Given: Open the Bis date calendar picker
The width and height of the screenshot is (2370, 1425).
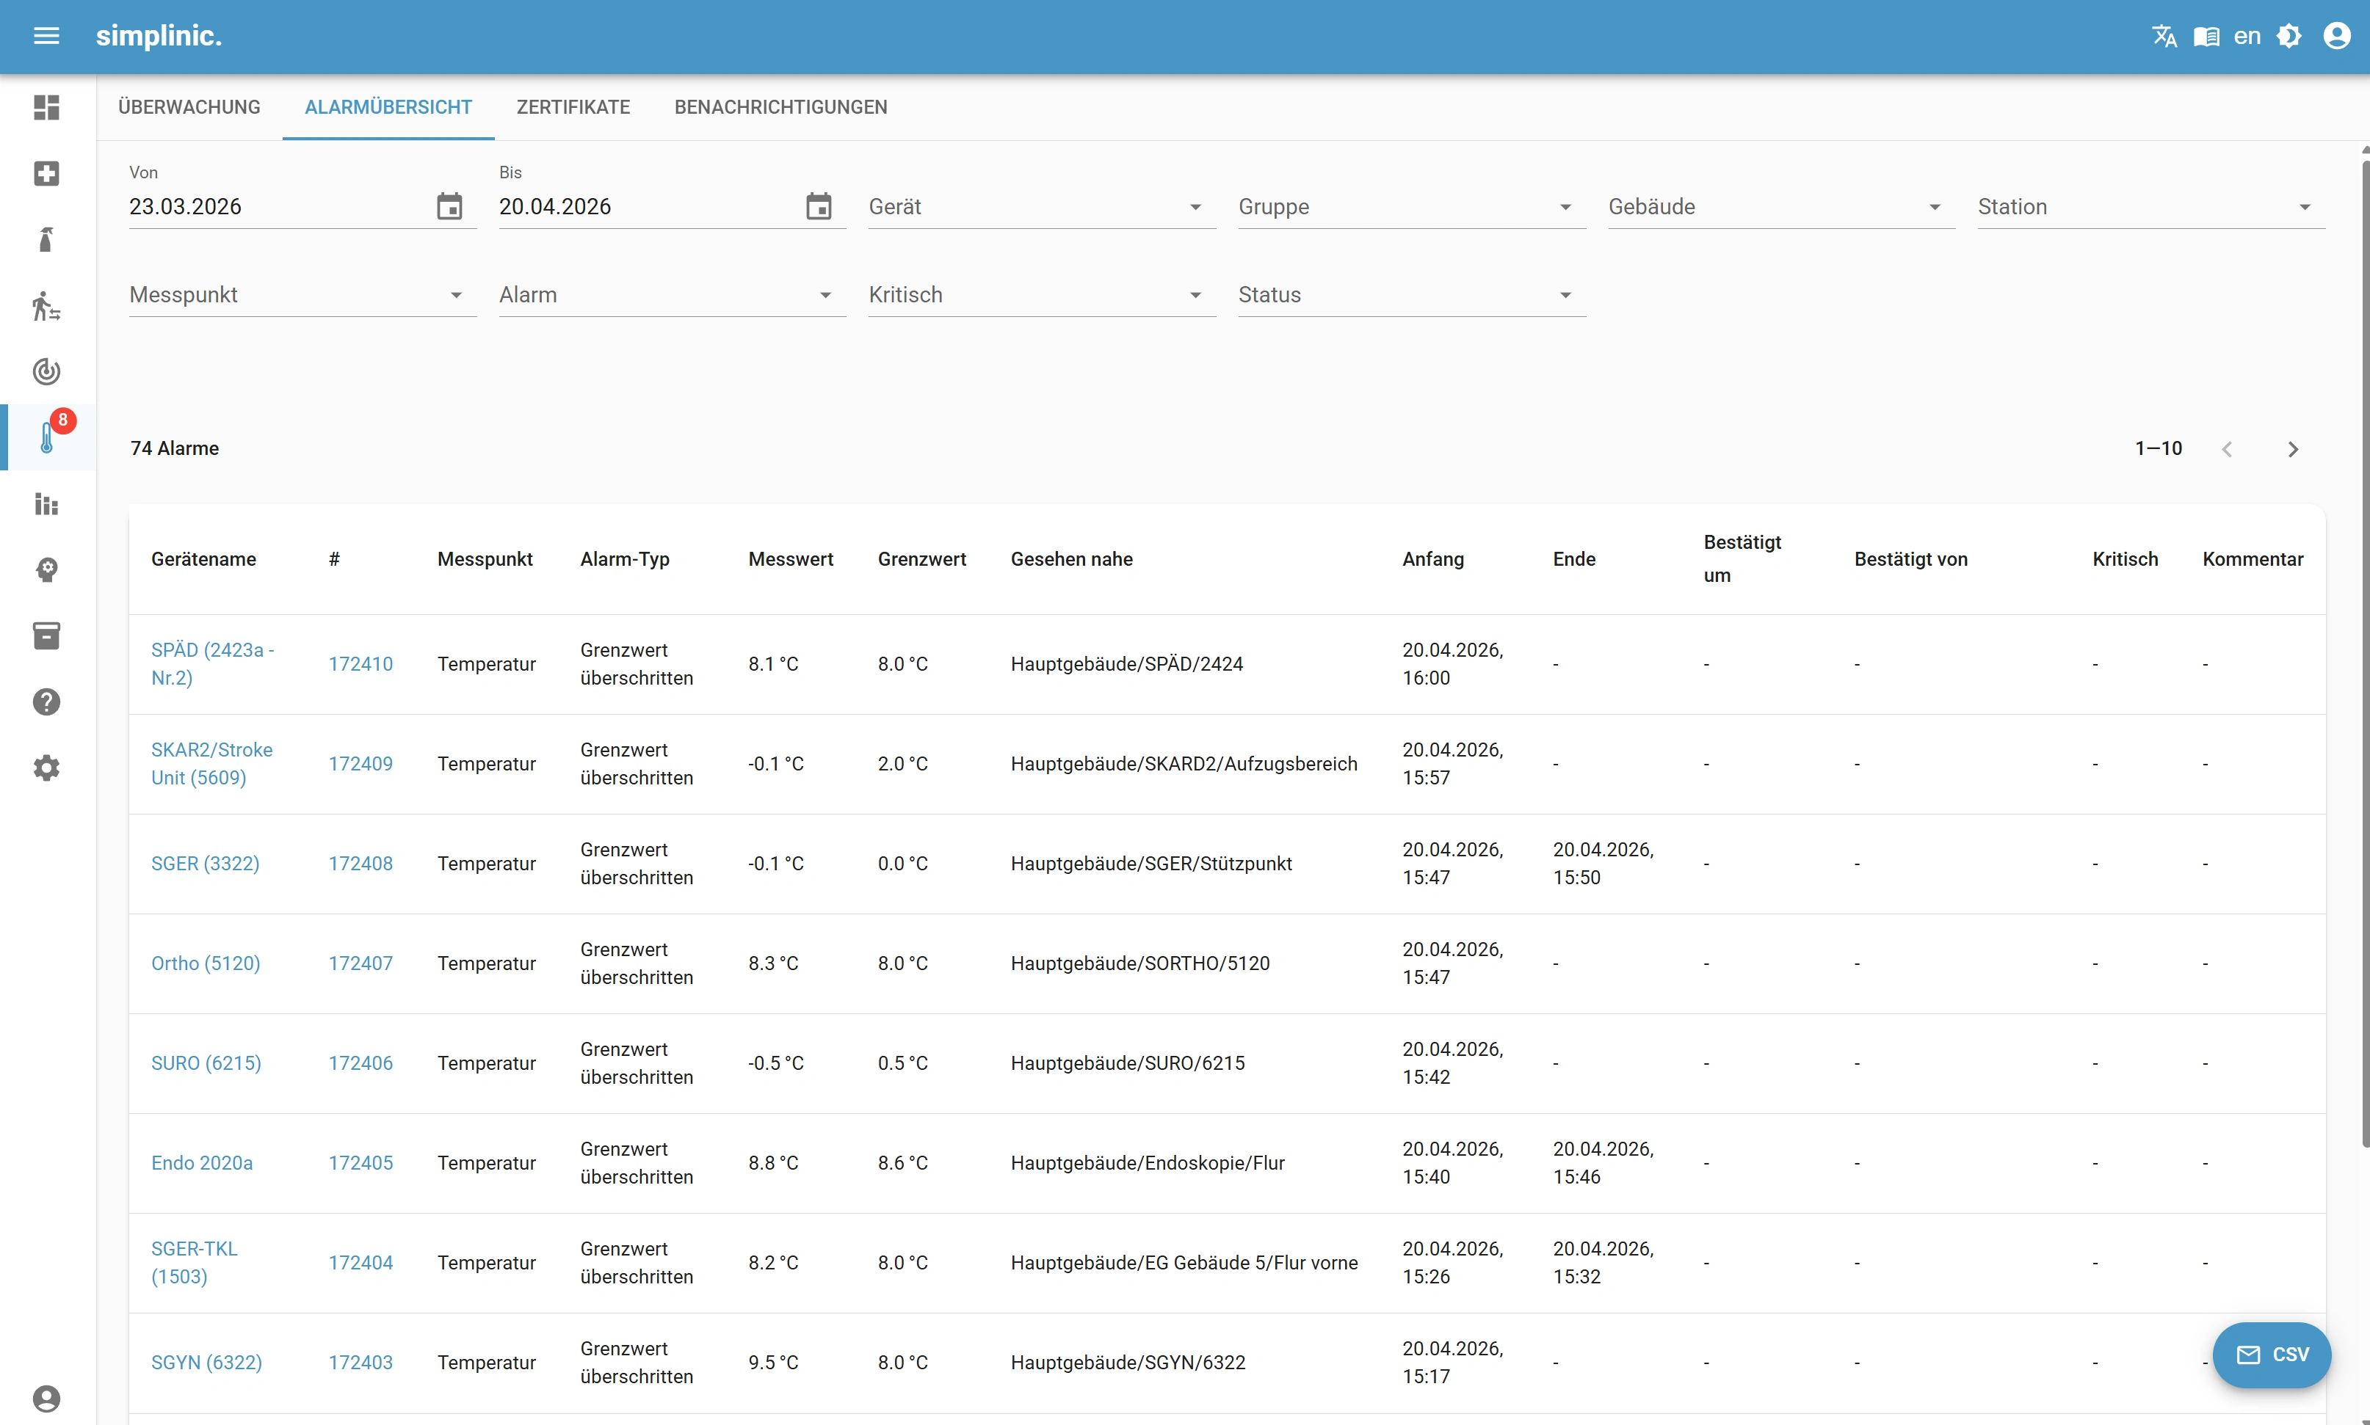Looking at the screenshot, I should 819,206.
